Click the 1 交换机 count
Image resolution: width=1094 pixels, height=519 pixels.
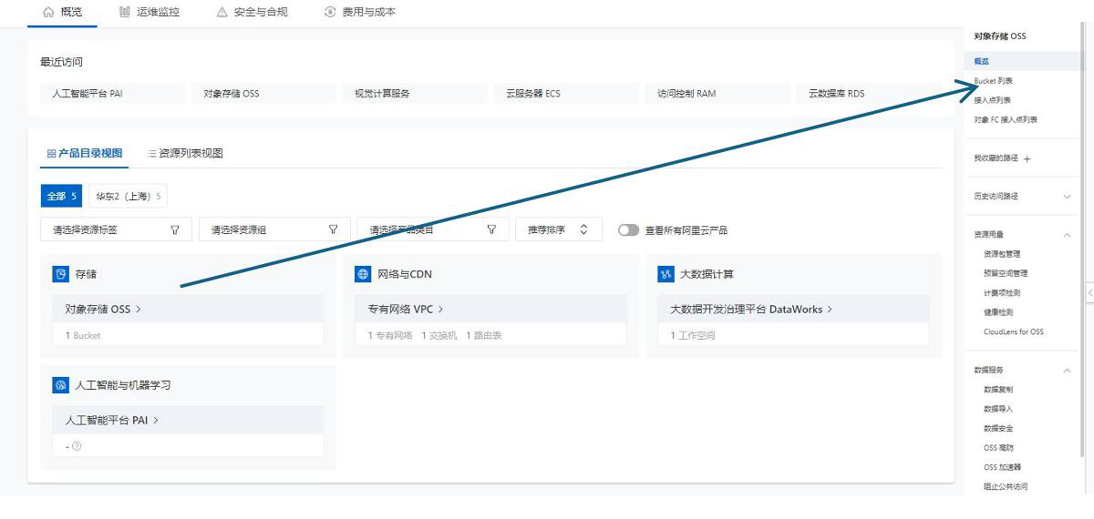(439, 336)
